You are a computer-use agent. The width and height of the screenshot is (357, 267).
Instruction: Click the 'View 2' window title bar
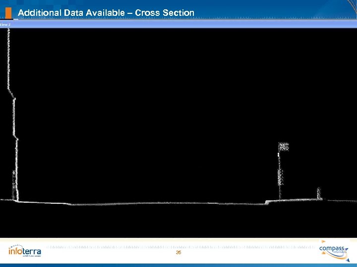tap(178, 25)
